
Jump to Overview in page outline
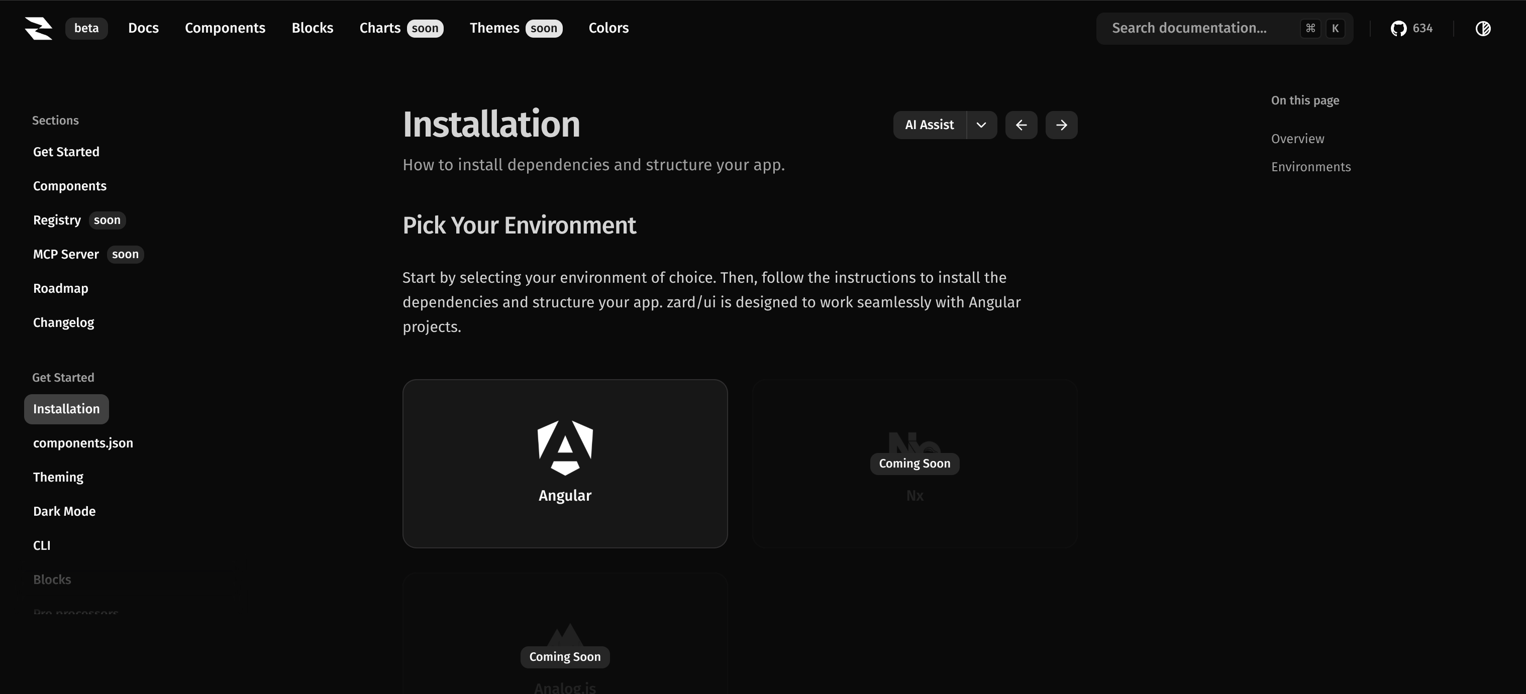coord(1297,139)
